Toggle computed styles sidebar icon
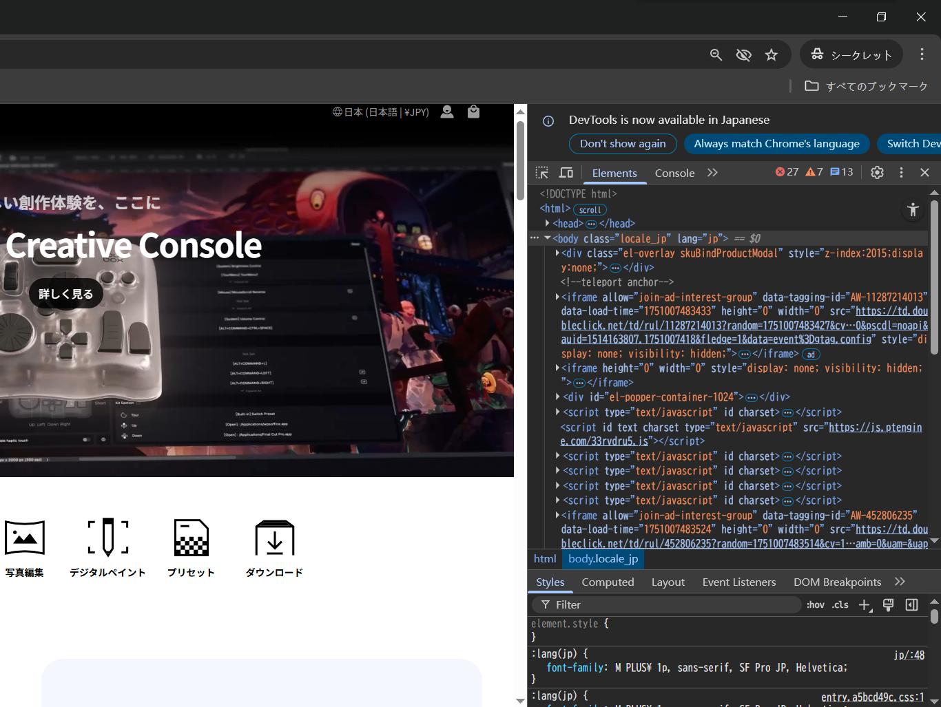Screen dimensions: 941x707 pos(911,604)
